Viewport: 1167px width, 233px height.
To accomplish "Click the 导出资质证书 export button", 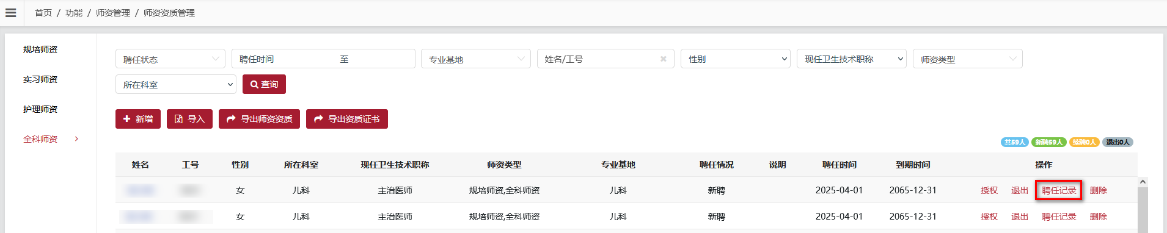I will coord(347,119).
